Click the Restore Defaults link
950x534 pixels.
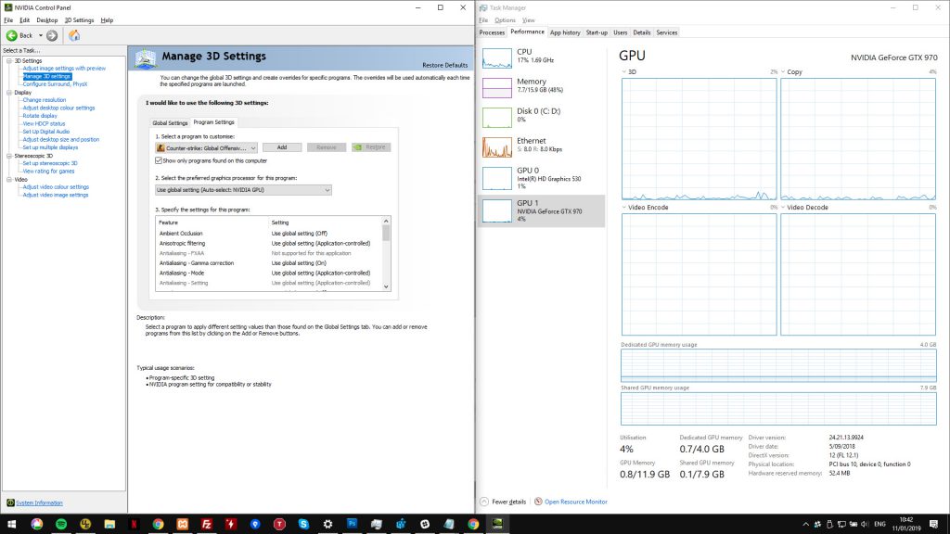tap(444, 66)
